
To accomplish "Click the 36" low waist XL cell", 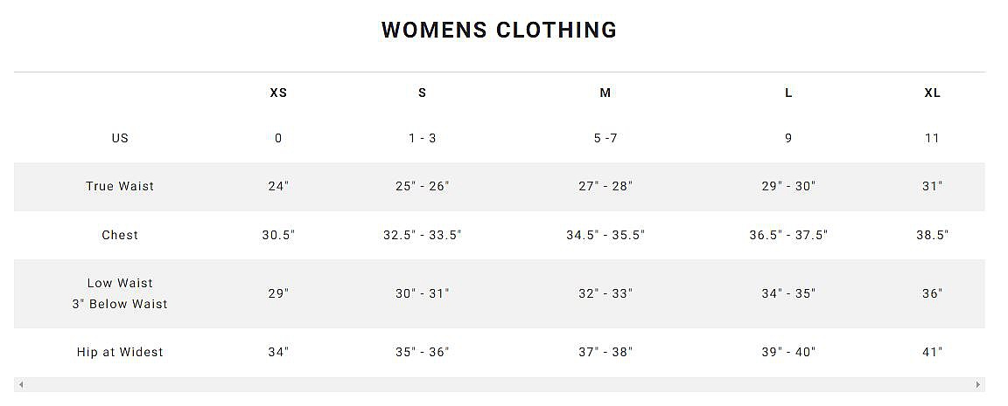I will [932, 293].
